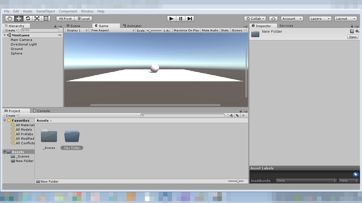Open the Layers dropdown

tap(320, 18)
